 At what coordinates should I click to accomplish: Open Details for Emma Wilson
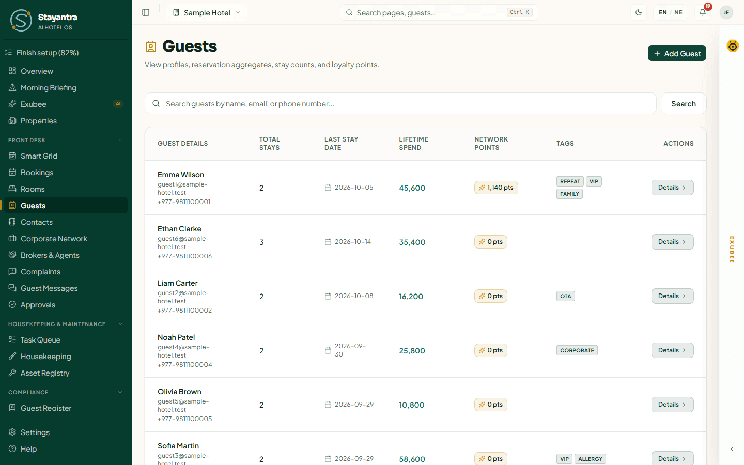tap(672, 188)
